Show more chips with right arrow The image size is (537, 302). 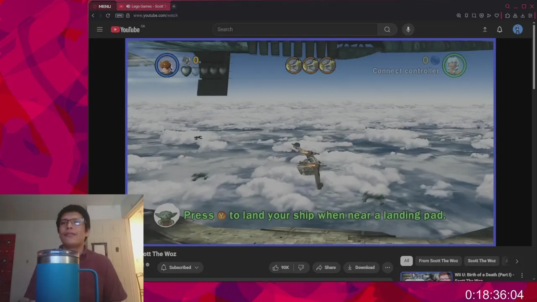coord(517,261)
